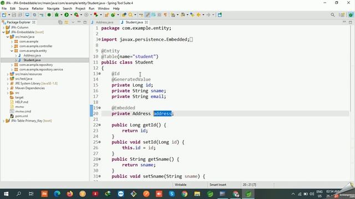
Task: Select Address.java in Package Explorer
Action: (x=32, y=55)
